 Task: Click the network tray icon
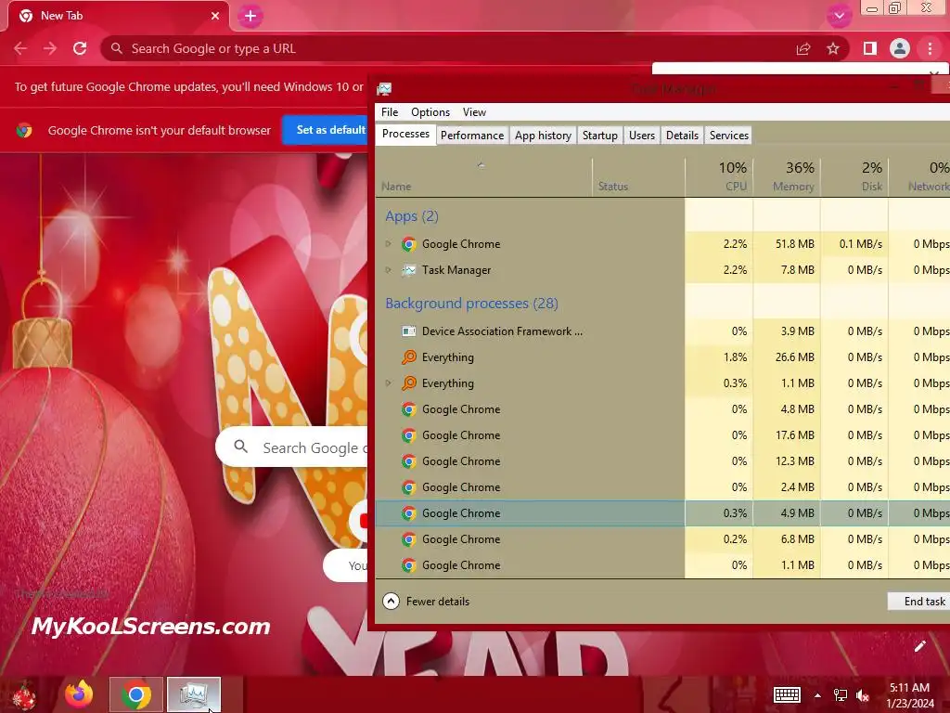point(841,695)
